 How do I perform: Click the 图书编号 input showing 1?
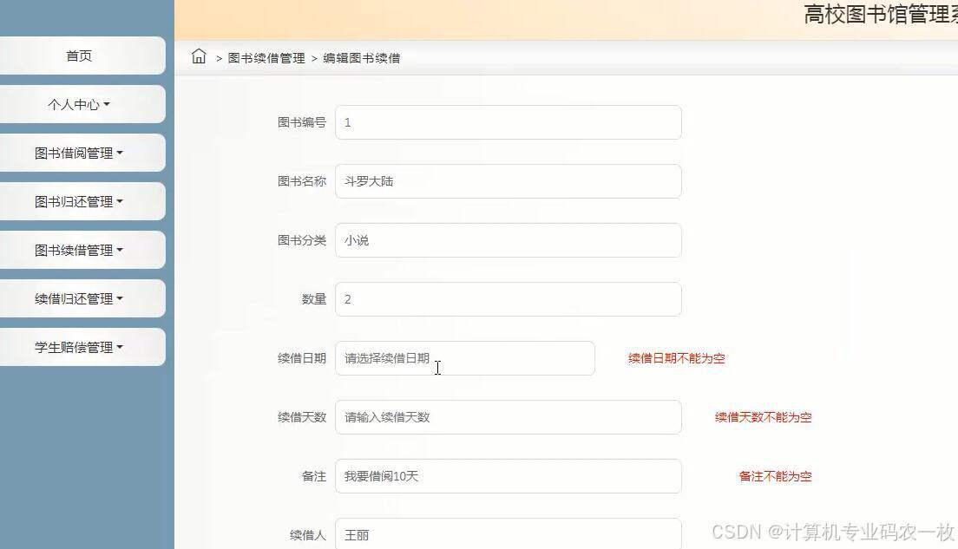click(x=508, y=122)
